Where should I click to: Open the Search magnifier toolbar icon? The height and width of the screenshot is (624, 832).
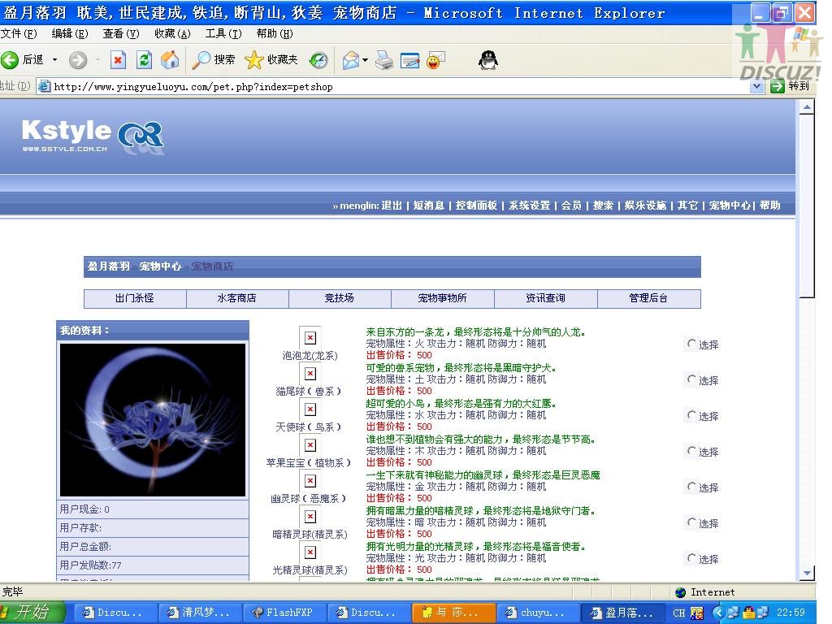[201, 60]
